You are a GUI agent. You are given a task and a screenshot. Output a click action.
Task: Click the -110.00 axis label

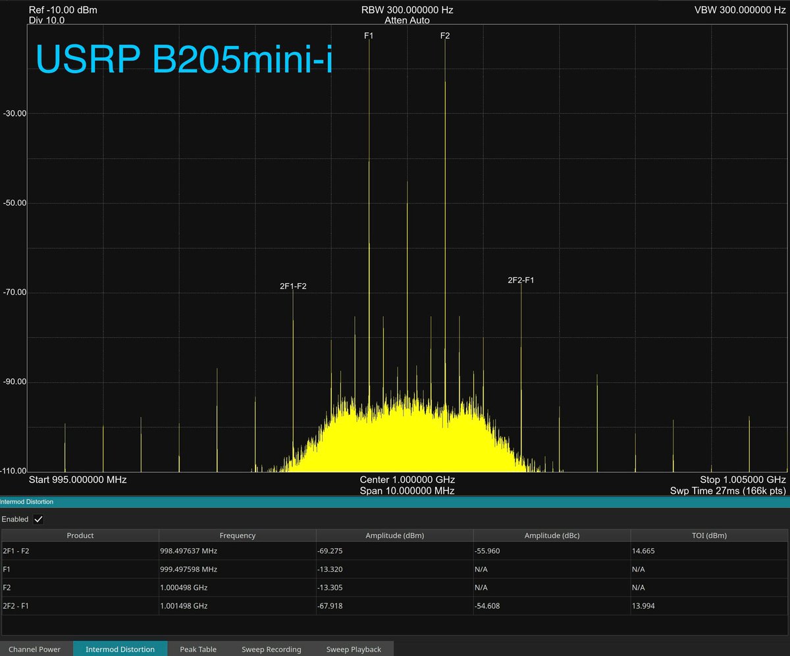[x=14, y=472]
